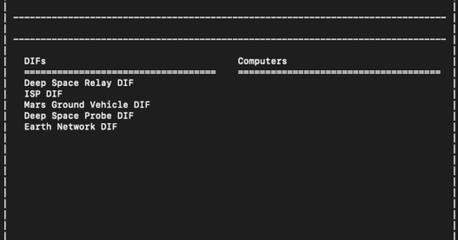This screenshot has width=458, height=240.
Task: Choose Mars Ground Vehicle DIF in list
Action: click(87, 105)
